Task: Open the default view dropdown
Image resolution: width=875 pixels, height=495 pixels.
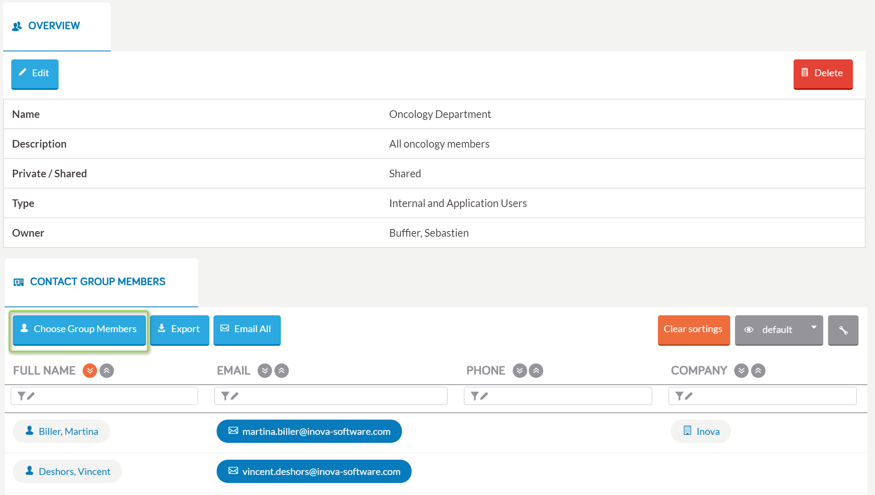Action: [x=779, y=330]
